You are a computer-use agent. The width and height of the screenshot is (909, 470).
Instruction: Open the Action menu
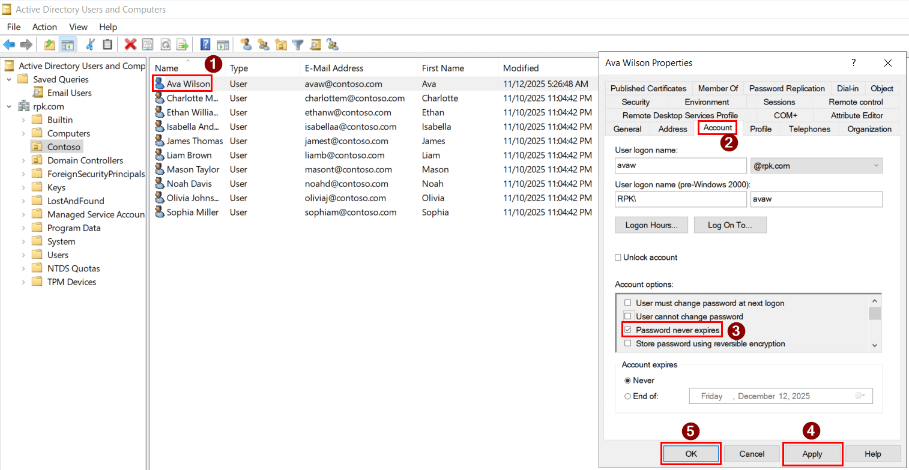[44, 26]
